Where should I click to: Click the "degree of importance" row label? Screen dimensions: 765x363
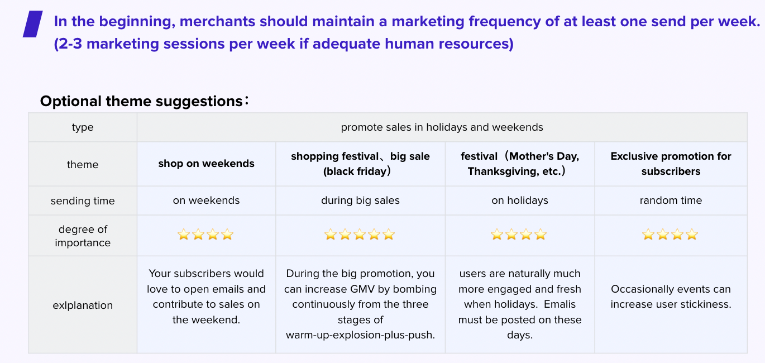[x=83, y=236]
